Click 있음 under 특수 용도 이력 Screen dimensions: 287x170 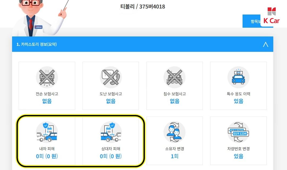(238, 101)
